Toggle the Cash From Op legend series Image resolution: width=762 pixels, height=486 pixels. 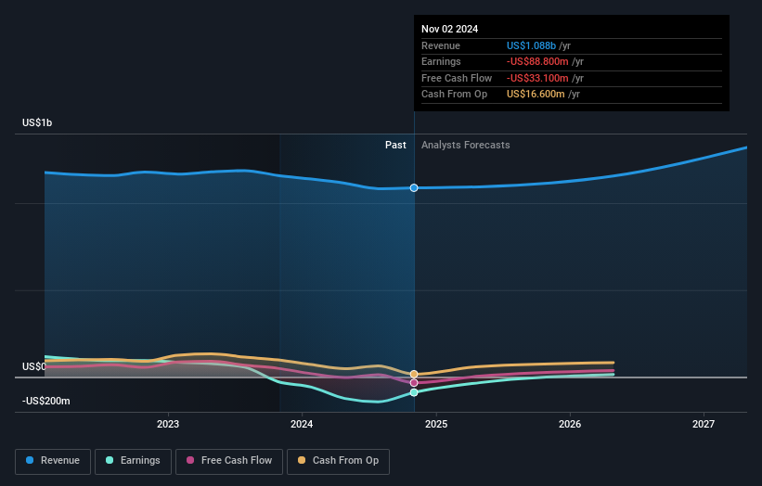tap(338, 461)
